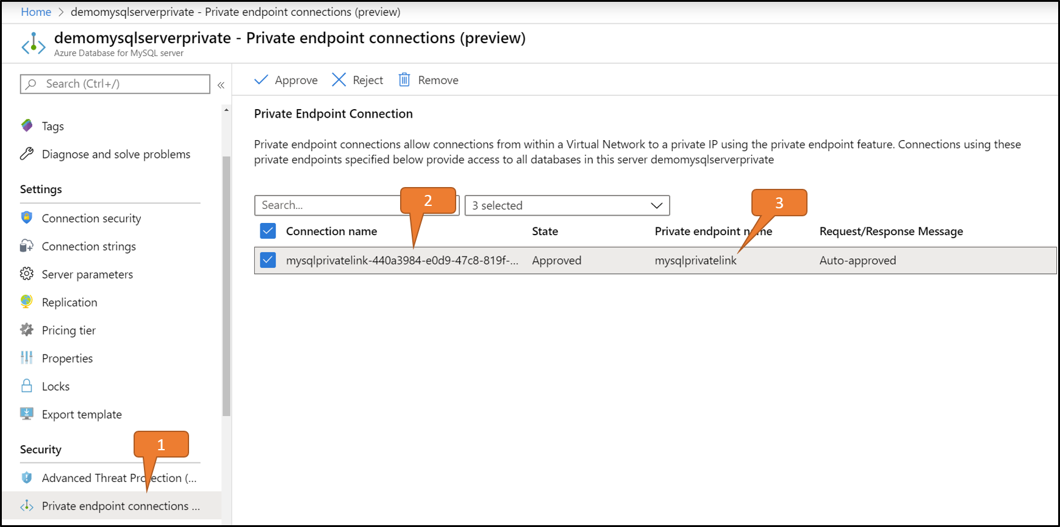Viewport: 1060px width, 527px height.
Task: Click the Server parameters gear icon
Action: pyautogui.click(x=27, y=274)
